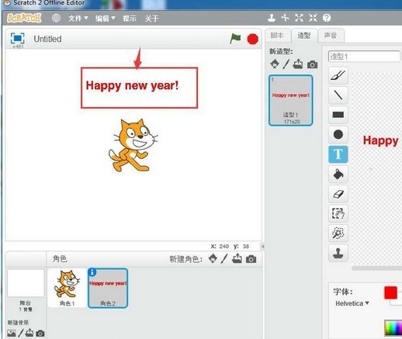Open the 文件 menu
This screenshot has height=339, width=402.
tap(78, 19)
